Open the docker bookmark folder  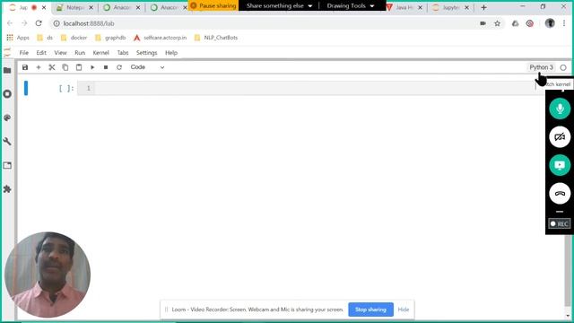click(x=74, y=38)
